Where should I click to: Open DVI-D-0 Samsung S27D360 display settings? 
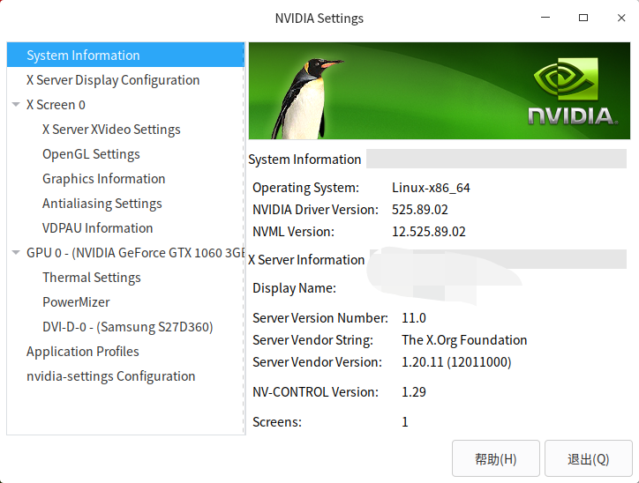click(127, 327)
